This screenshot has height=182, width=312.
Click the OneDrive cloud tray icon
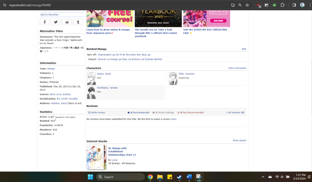click(x=270, y=177)
